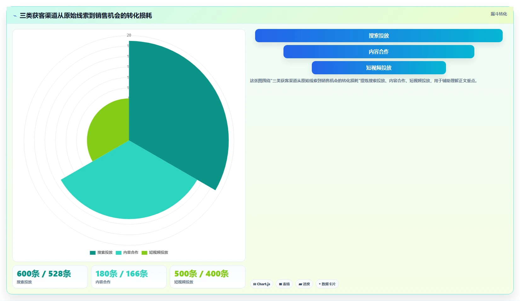
Task: Click the green 短视频投放 legend swatch
Action: (x=144, y=253)
